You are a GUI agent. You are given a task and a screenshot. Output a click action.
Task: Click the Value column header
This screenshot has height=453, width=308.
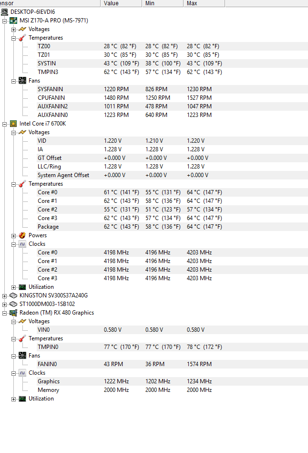[121, 3]
